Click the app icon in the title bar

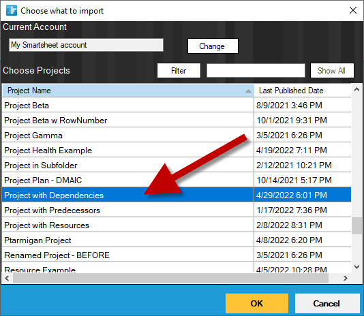point(12,10)
